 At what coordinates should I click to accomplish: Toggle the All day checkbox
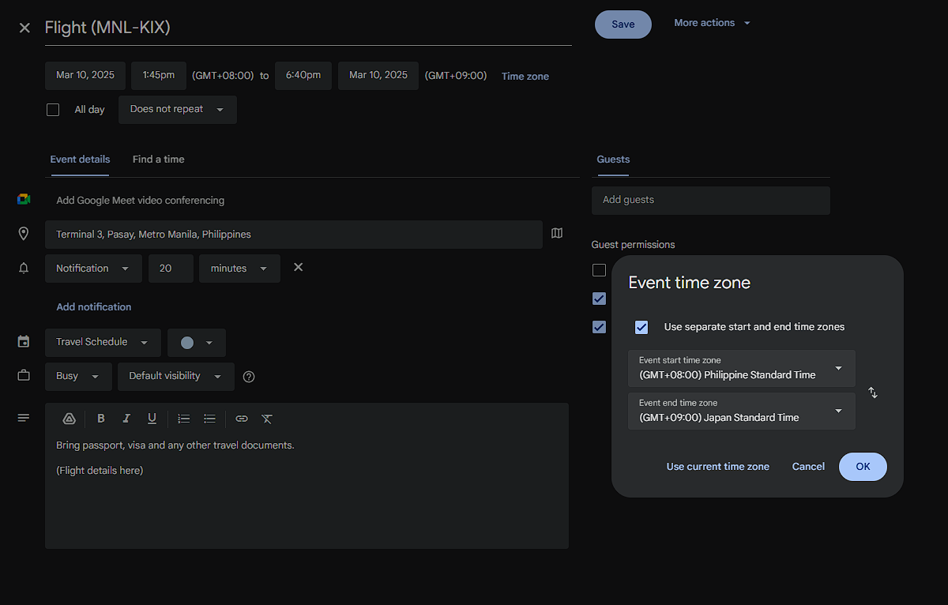[x=53, y=110]
